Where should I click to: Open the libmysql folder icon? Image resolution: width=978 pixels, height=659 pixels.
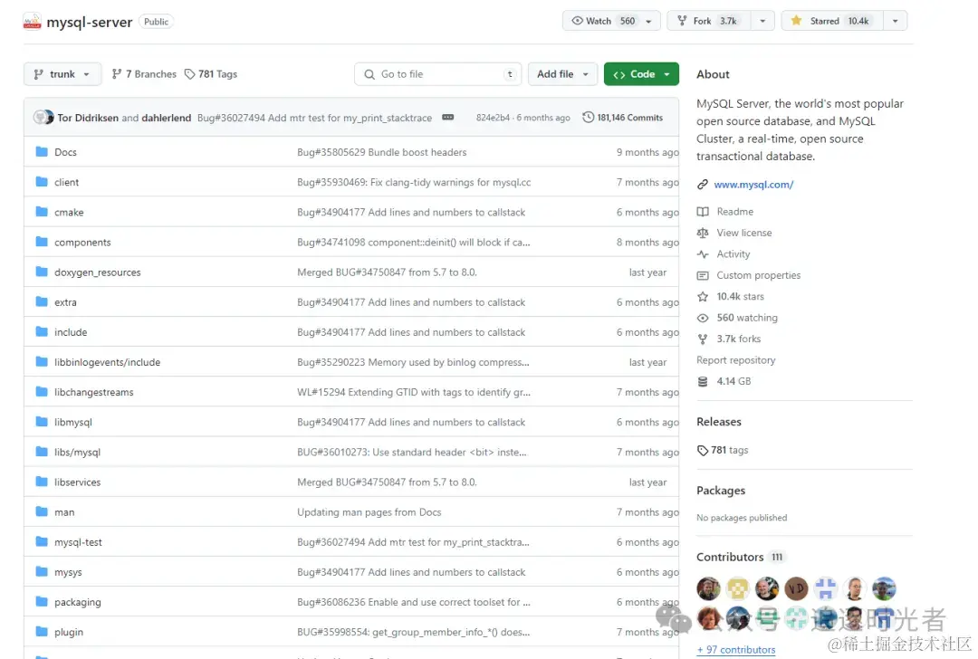pos(42,422)
